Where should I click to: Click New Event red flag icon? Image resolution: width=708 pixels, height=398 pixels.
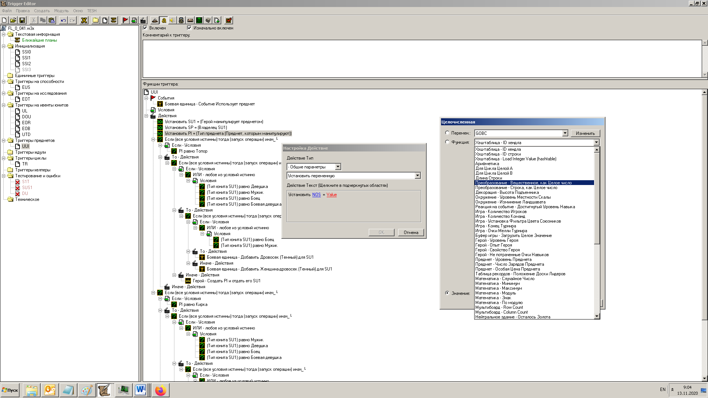coord(125,20)
